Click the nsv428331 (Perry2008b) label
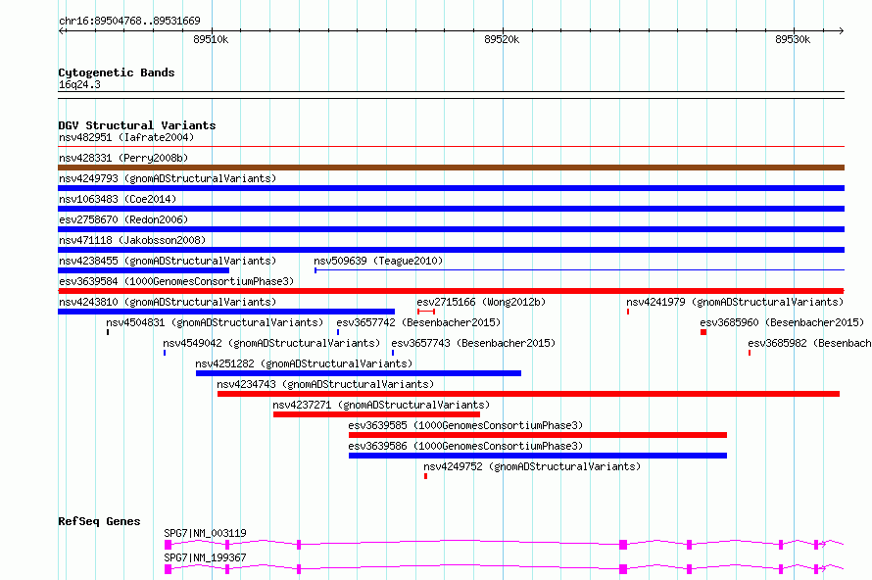This screenshot has height=580, width=872. point(123,158)
